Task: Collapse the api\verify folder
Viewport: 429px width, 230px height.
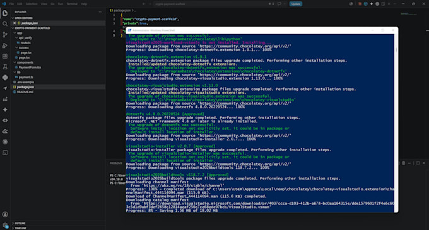Action: click(x=17, y=38)
